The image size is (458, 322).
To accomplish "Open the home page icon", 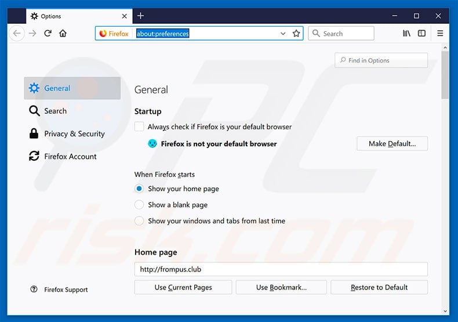I will click(x=63, y=33).
